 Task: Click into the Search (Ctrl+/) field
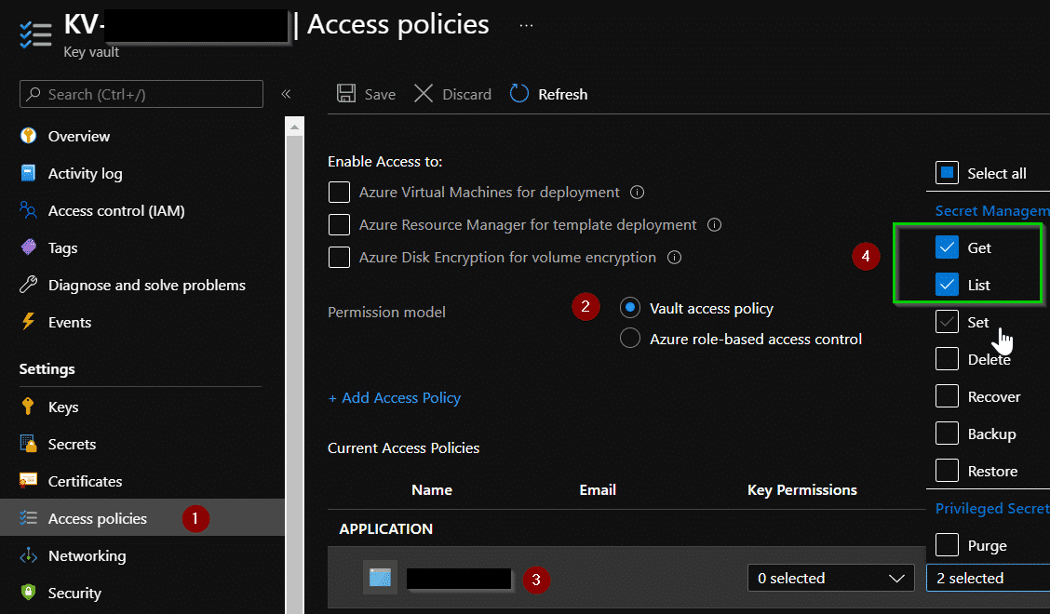(x=140, y=94)
